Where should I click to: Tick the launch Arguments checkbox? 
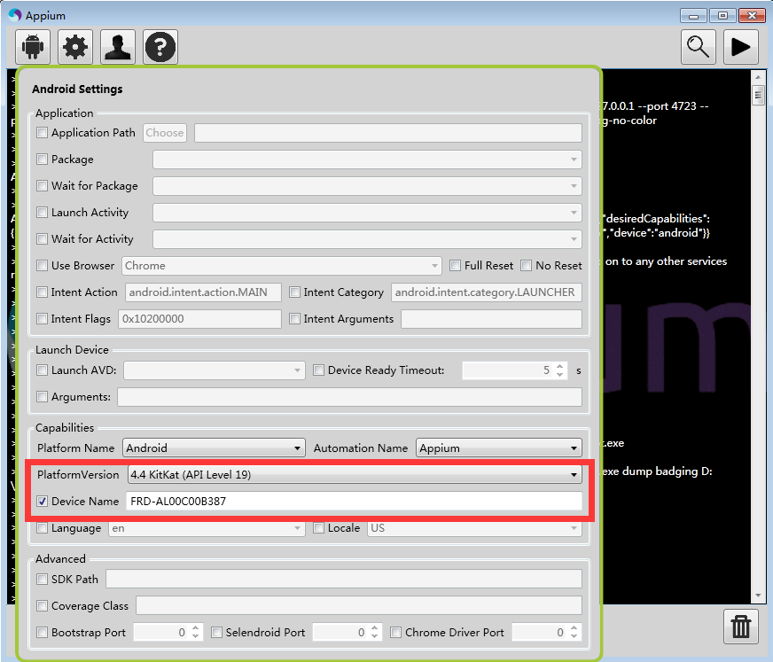coord(43,397)
